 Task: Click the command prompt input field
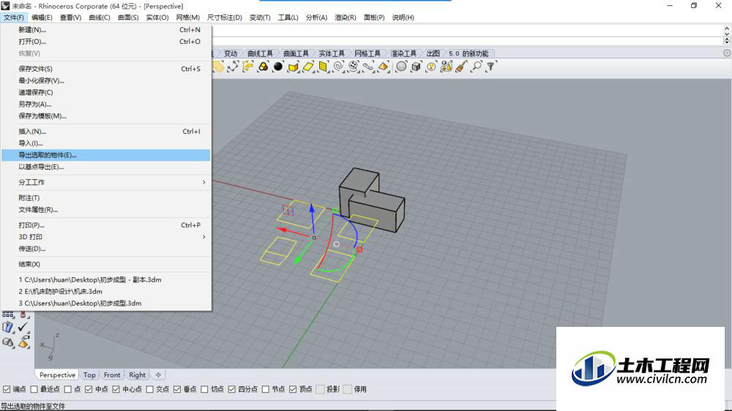click(467, 40)
